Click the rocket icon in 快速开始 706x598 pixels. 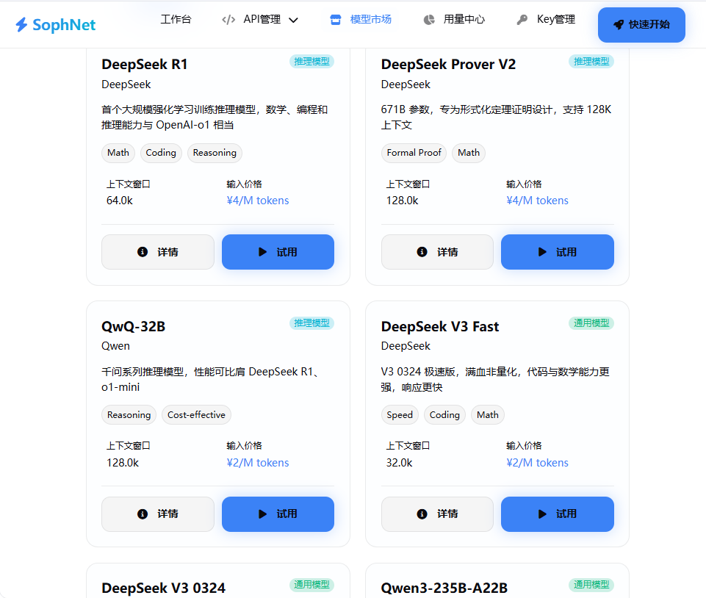pos(619,25)
